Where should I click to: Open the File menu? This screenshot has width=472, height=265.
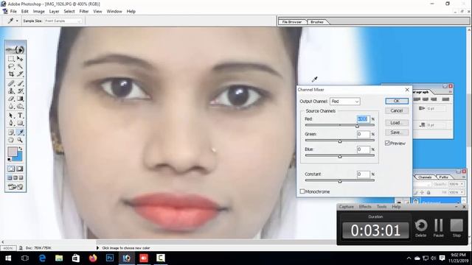click(x=13, y=12)
